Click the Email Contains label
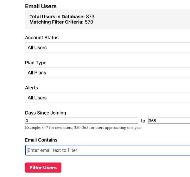 coord(41,140)
